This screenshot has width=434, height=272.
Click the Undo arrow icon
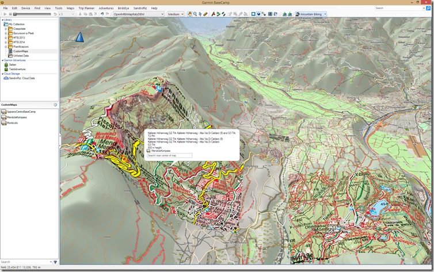coord(102,14)
